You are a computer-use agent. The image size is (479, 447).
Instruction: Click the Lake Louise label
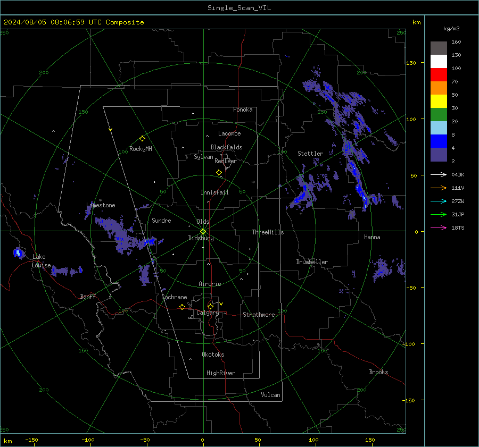[x=41, y=261]
